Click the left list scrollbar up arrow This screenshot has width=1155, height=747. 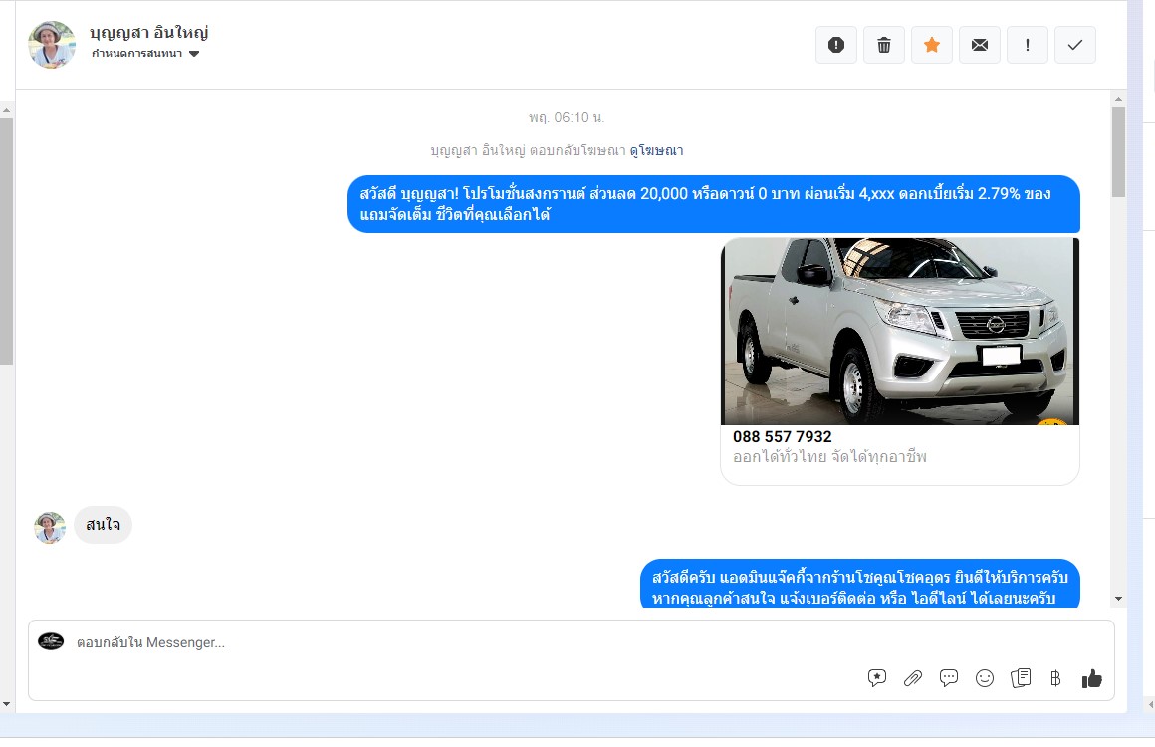click(x=6, y=110)
